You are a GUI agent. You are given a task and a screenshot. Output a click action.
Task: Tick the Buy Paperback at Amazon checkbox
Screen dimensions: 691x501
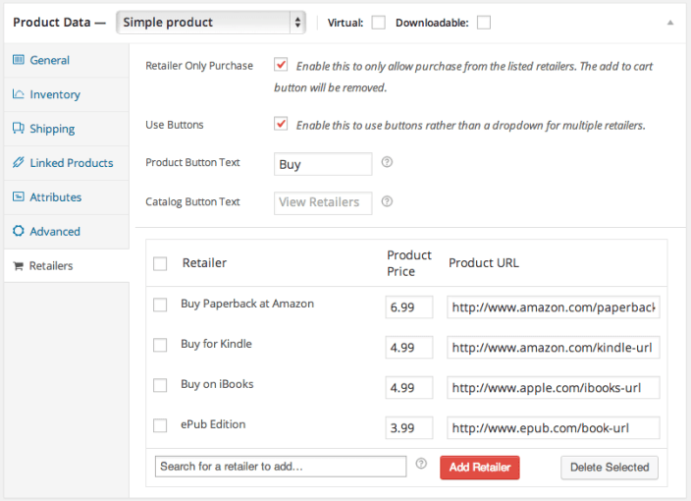click(x=160, y=305)
